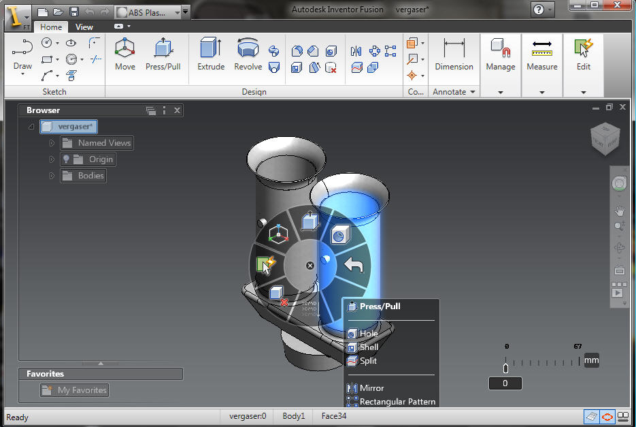The image size is (636, 427).
Task: Close the marking menu with center X
Action: 310,266
